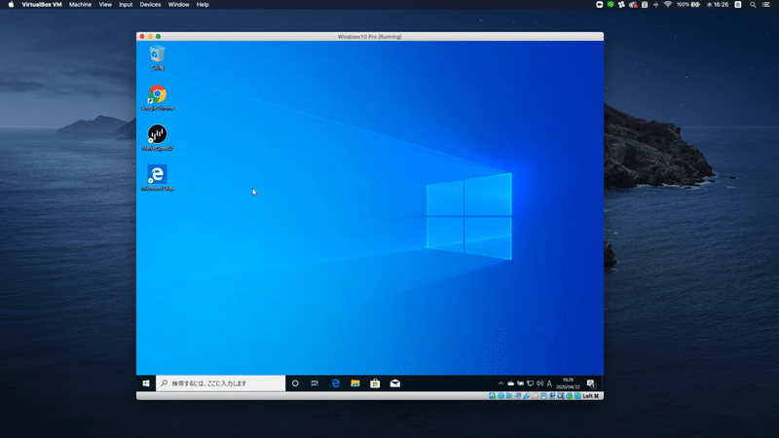This screenshot has height=438, width=779.
Task: Launch Edge from the Windows taskbar
Action: tap(335, 383)
